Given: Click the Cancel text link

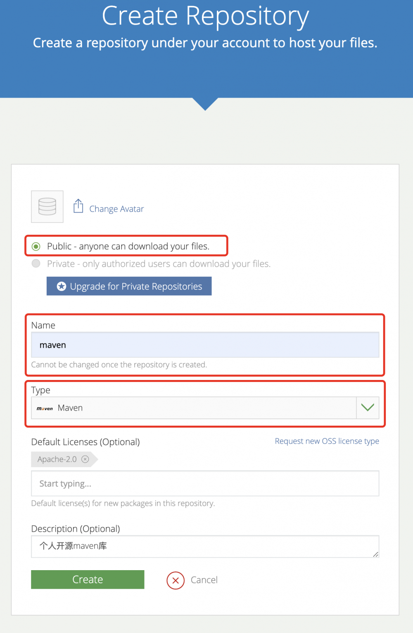Looking at the screenshot, I should point(204,580).
